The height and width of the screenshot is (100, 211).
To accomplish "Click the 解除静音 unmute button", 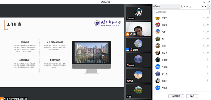I will (176, 96).
